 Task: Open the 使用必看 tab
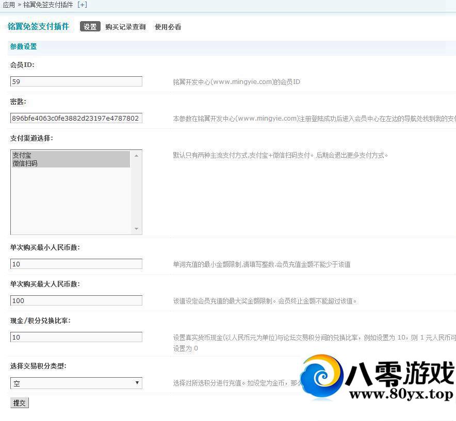point(167,27)
